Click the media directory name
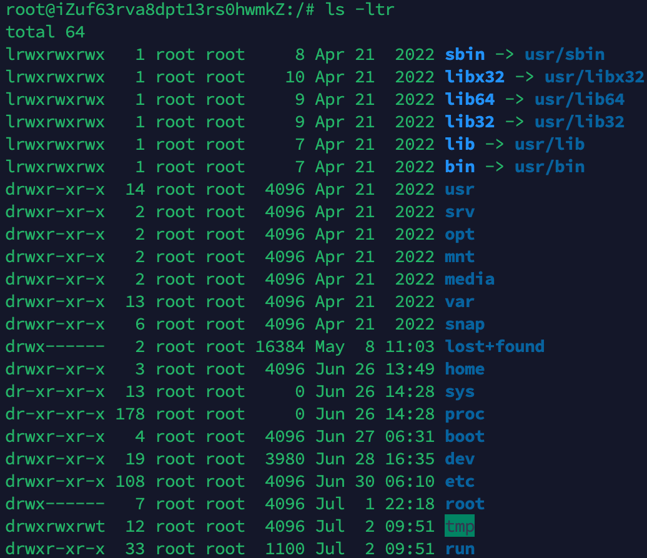 tap(470, 279)
